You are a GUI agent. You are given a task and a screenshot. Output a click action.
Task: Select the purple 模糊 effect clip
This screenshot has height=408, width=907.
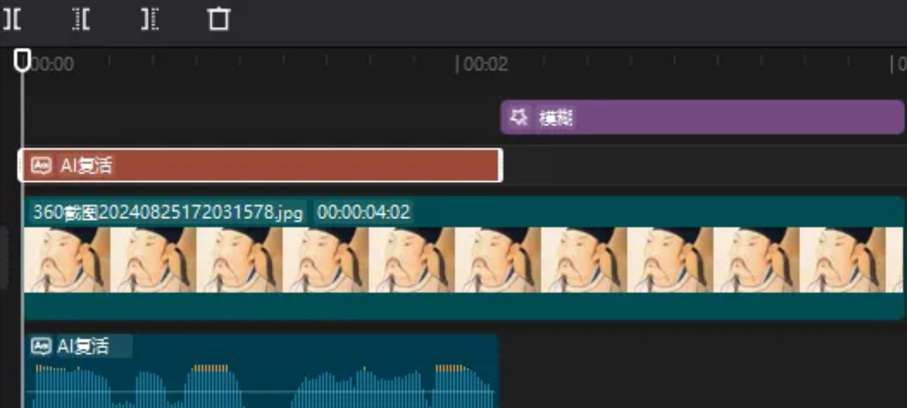[x=702, y=117]
